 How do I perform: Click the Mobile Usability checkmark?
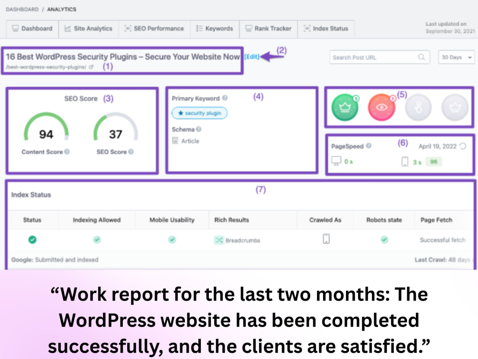(172, 240)
